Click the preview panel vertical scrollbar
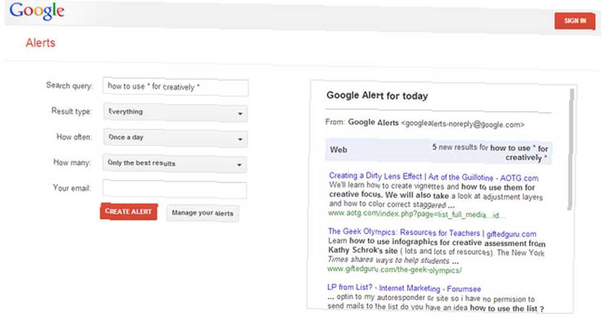This screenshot has width=602, height=325. [571, 150]
